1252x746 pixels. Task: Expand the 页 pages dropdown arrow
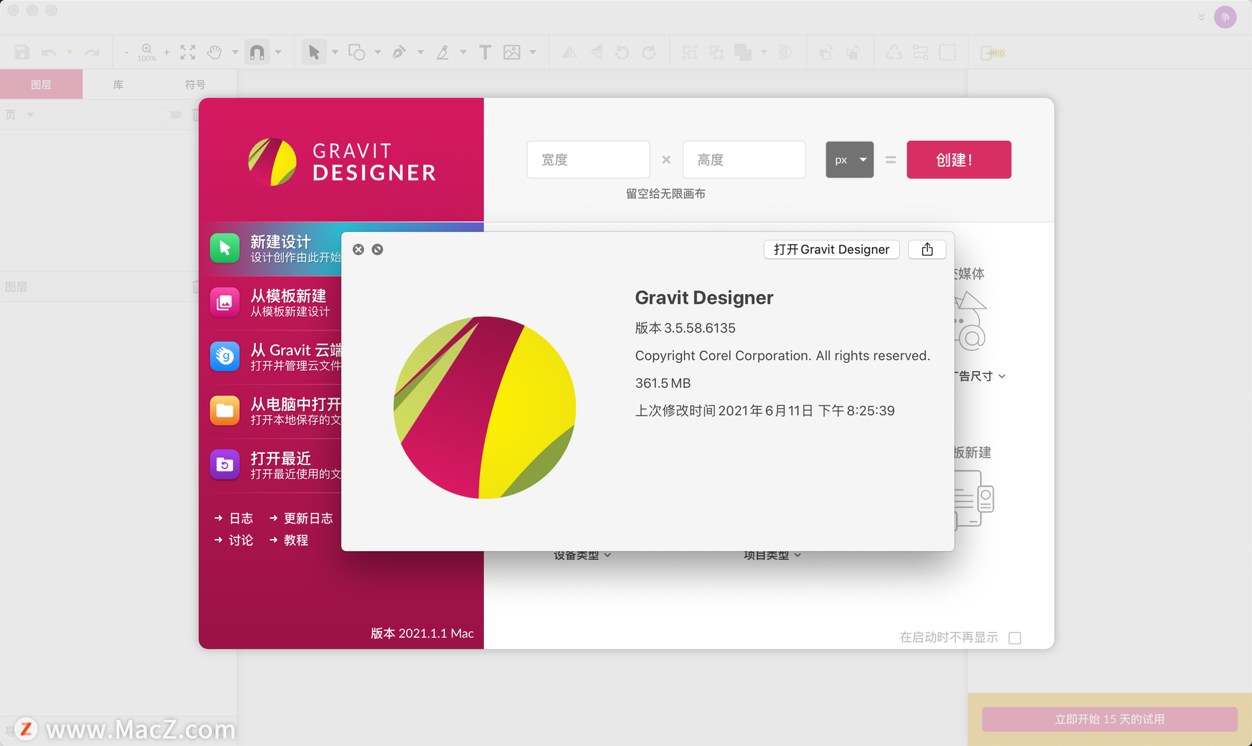(30, 115)
